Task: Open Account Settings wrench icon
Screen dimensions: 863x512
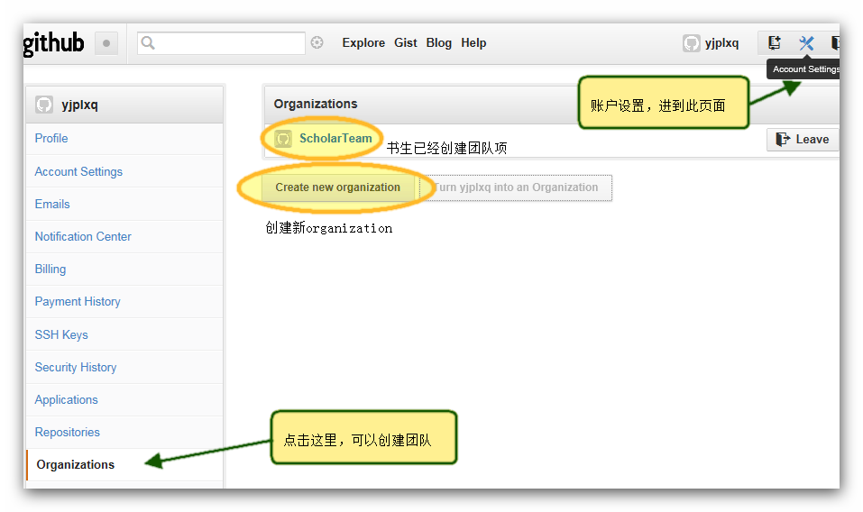Action: coord(806,42)
